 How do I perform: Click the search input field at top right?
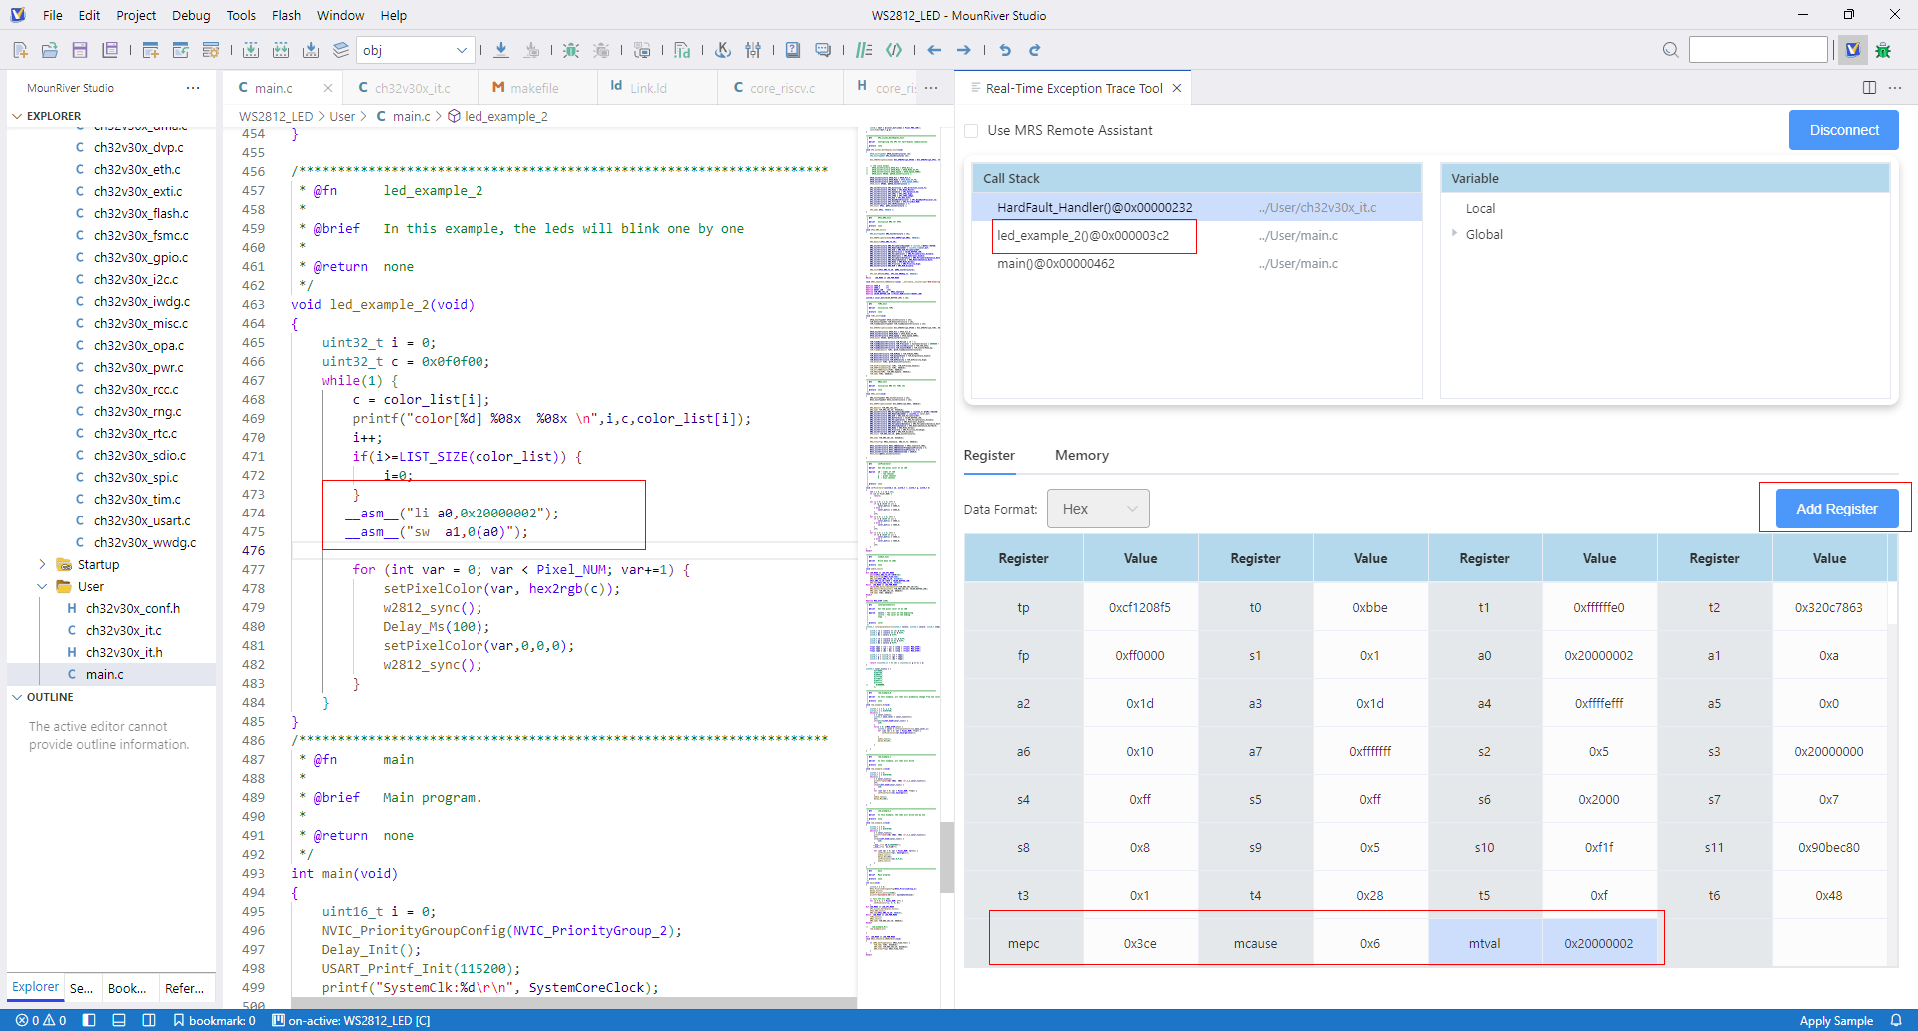pyautogui.click(x=1758, y=50)
